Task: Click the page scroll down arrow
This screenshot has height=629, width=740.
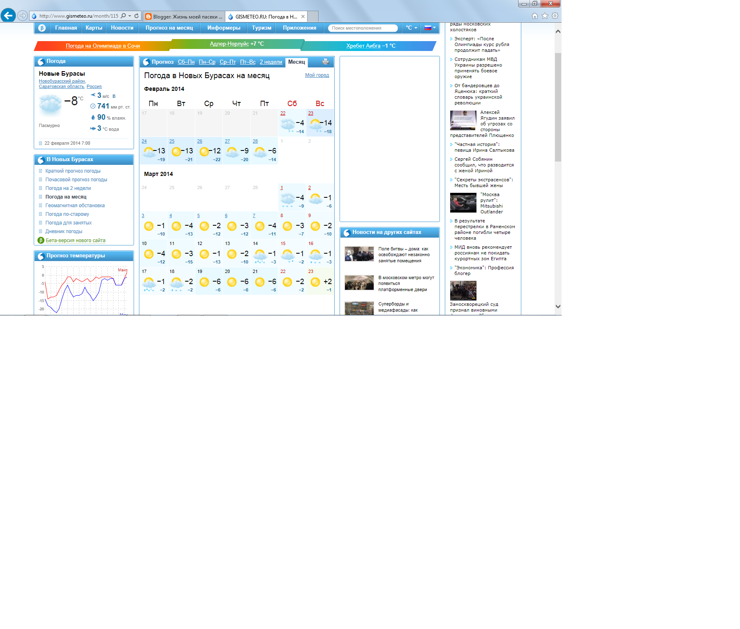Action: (x=558, y=306)
